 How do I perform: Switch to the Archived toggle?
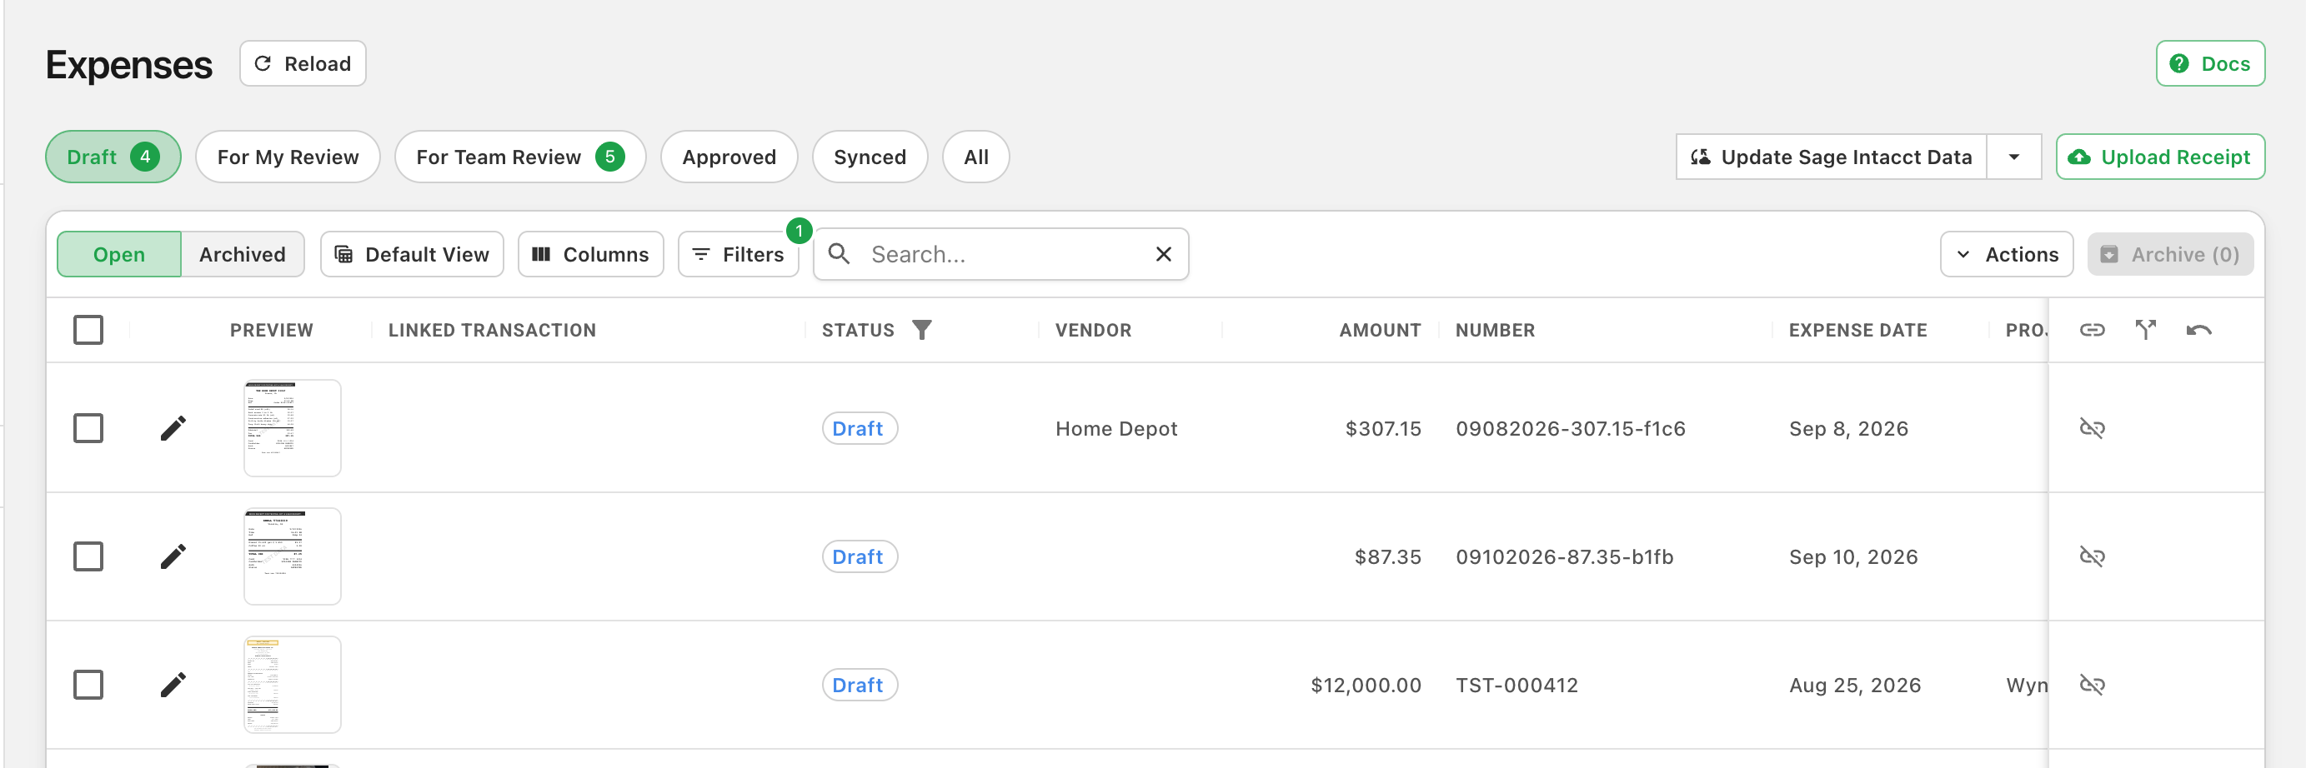[x=242, y=255]
